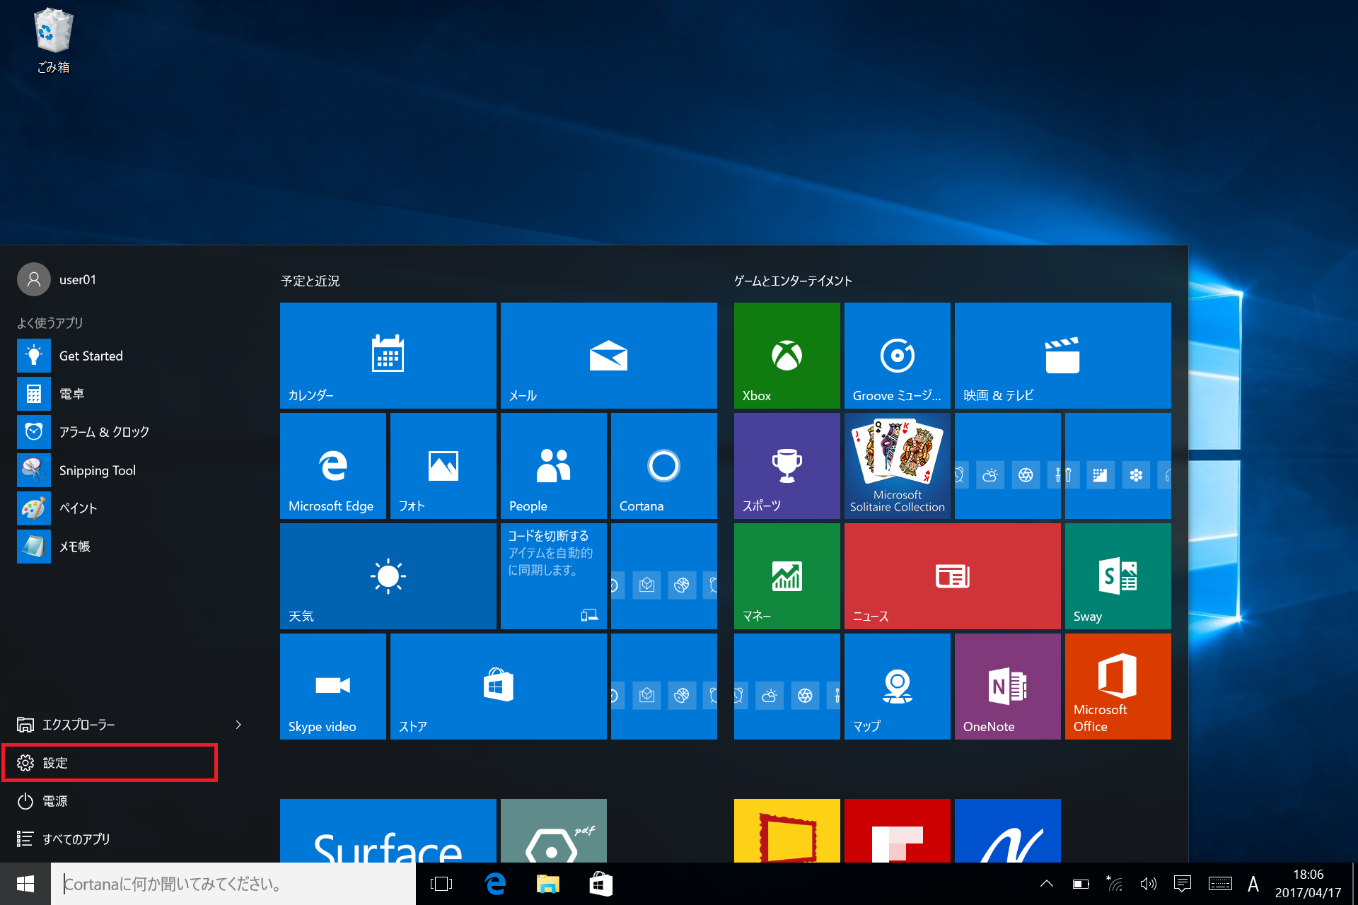Open the News (ニュース) tile
The width and height of the screenshot is (1358, 905).
click(952, 576)
